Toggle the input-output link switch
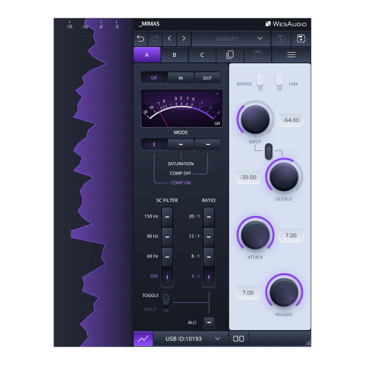This screenshot has height=365, width=365. (x=269, y=151)
